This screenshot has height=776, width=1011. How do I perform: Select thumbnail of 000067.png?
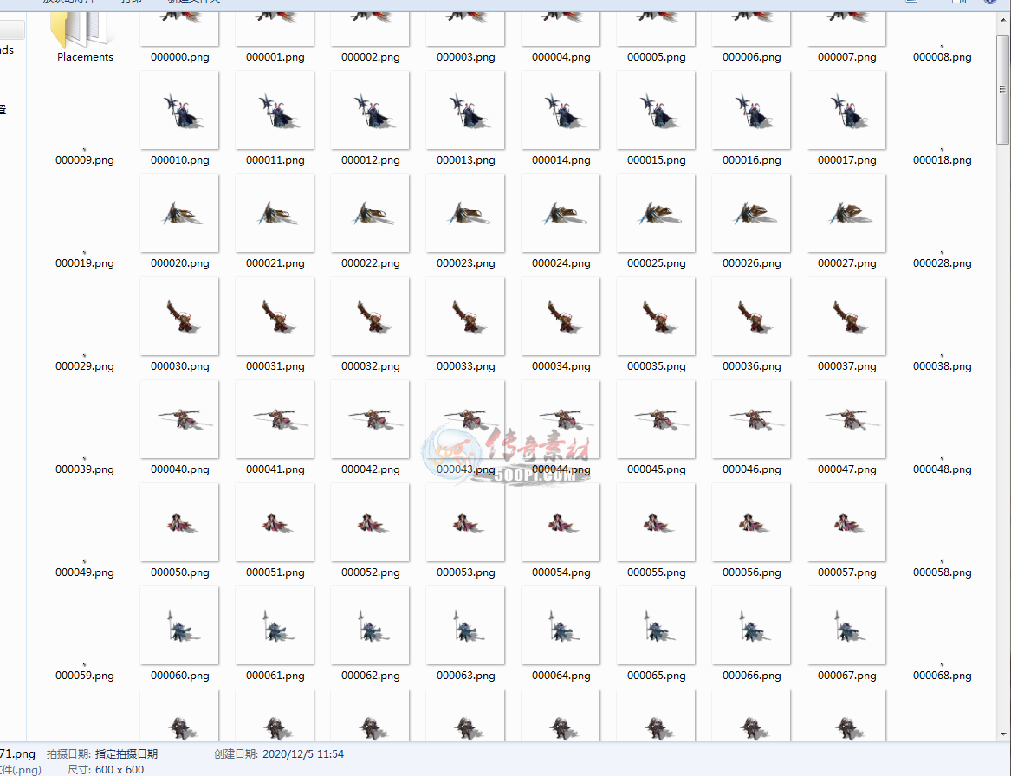(846, 626)
